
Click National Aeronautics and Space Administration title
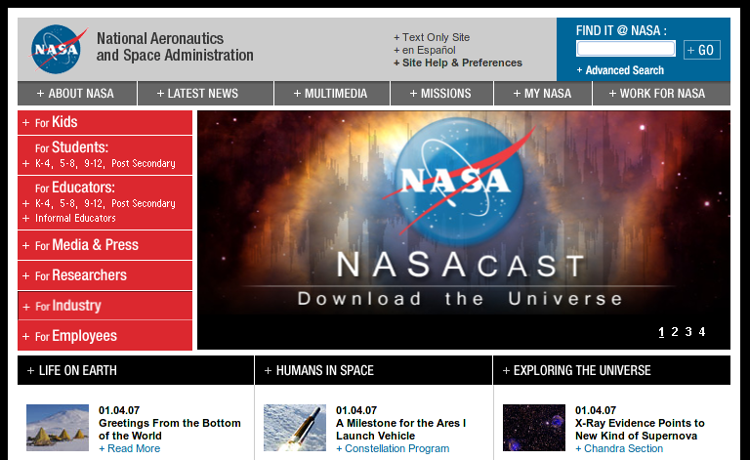(x=175, y=47)
